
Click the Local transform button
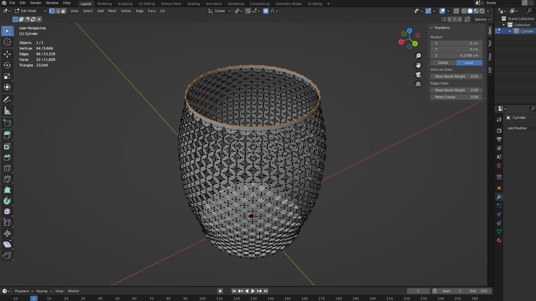click(x=469, y=63)
